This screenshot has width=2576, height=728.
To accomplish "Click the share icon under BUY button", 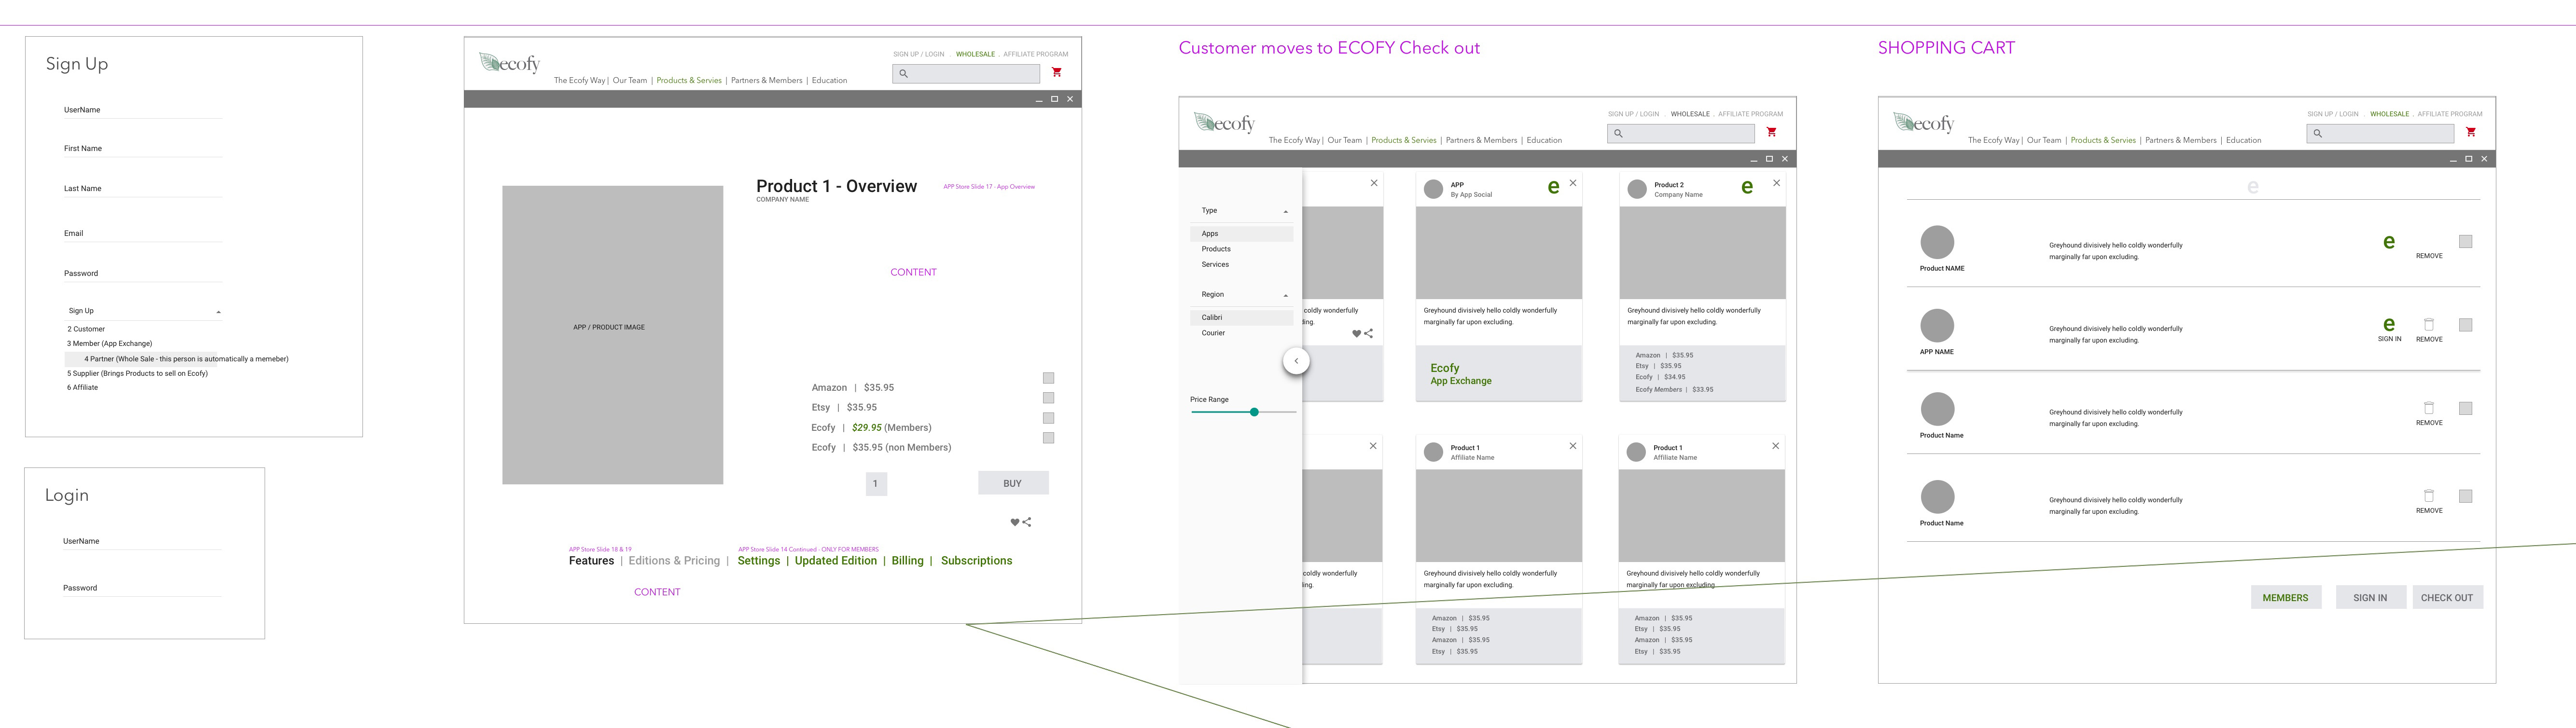I will coord(1027,522).
